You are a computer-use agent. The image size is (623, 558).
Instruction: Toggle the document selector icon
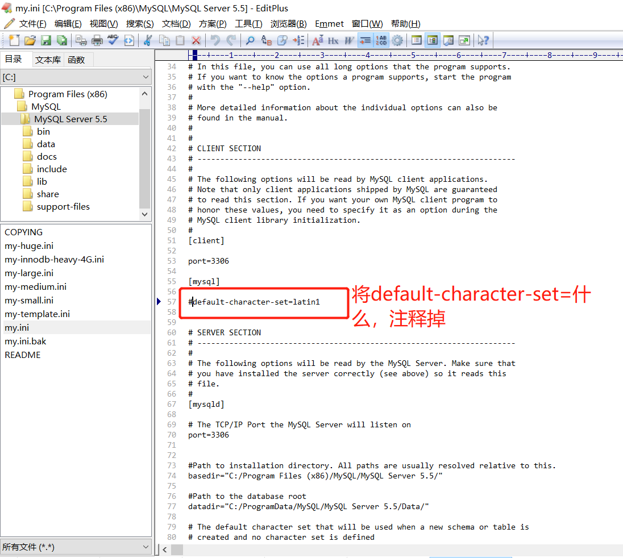[417, 40]
